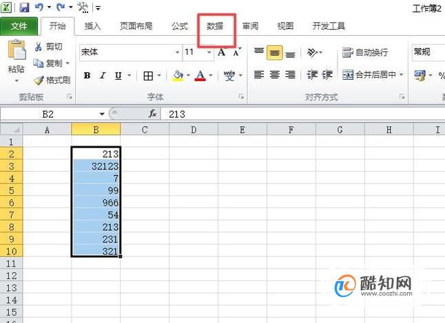Click the fx insert function icon

153,114
